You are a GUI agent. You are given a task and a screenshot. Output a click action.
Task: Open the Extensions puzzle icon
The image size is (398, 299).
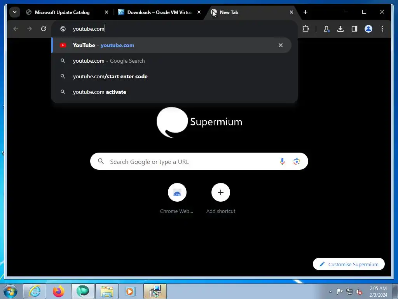[x=305, y=29]
